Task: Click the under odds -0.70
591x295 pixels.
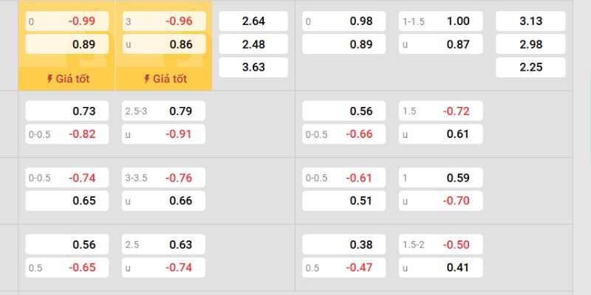Action: coord(440,201)
